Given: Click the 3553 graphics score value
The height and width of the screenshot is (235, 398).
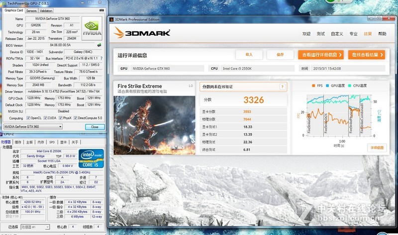Looking at the screenshot, I should click(x=247, y=112).
